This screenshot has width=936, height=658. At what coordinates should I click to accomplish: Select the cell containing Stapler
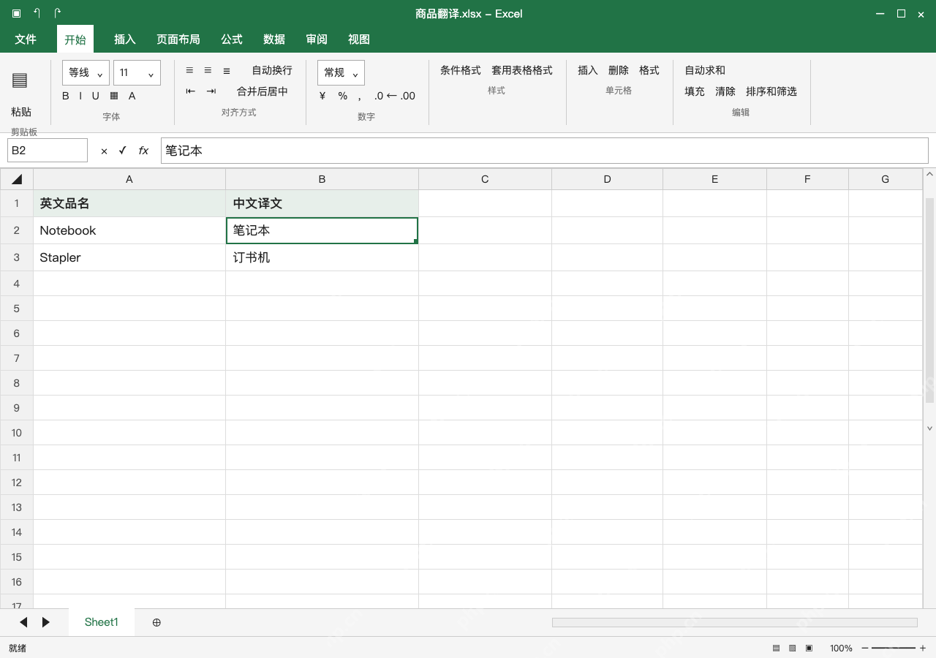click(129, 257)
